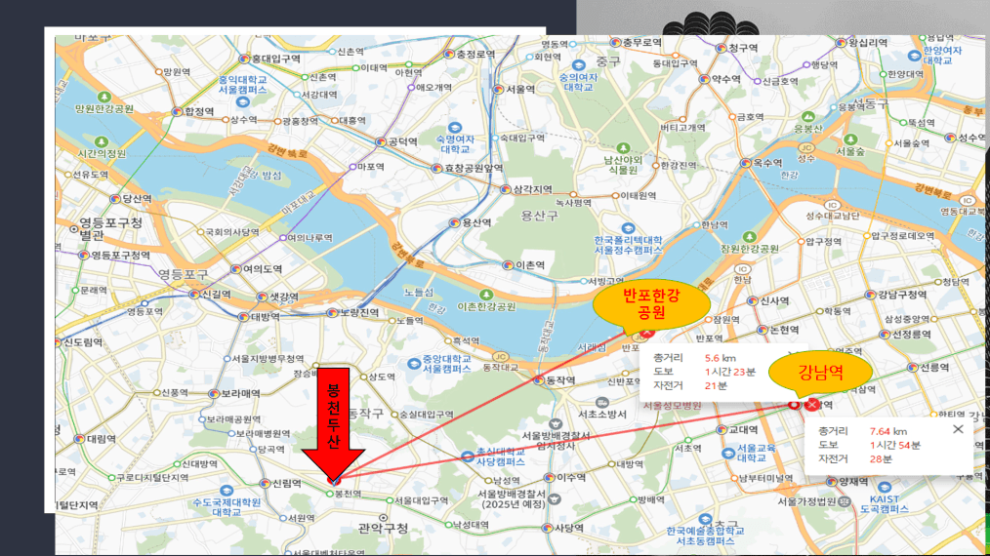Screen dimensions: 990x556
Task: Click the 홍익대학교 서울캠퍼스 university icon
Action: click(x=242, y=101)
